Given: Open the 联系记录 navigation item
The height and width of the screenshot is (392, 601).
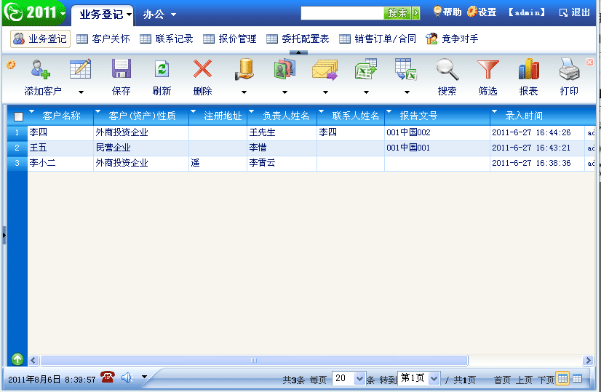Looking at the screenshot, I should [167, 39].
